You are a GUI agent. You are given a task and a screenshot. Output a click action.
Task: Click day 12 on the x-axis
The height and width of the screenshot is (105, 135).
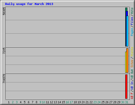[x=51, y=102]
